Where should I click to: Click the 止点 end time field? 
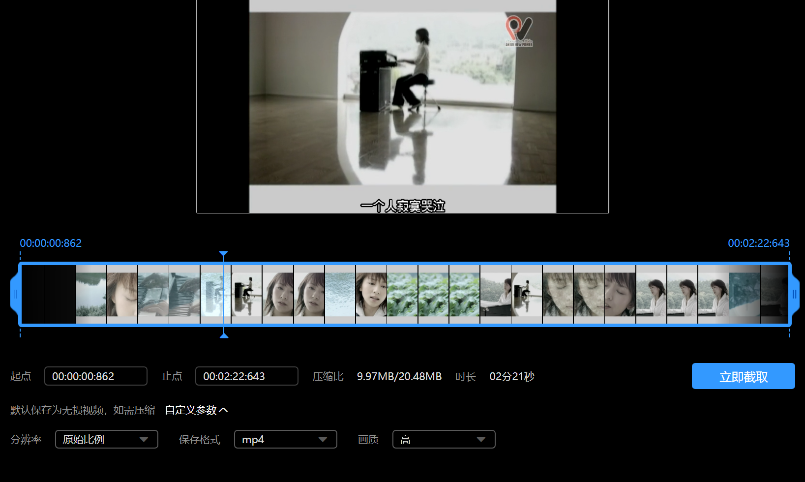point(247,376)
